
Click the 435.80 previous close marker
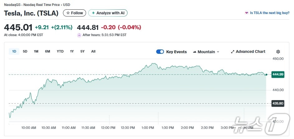277,103
